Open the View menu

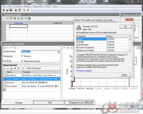click(x=10, y=6)
